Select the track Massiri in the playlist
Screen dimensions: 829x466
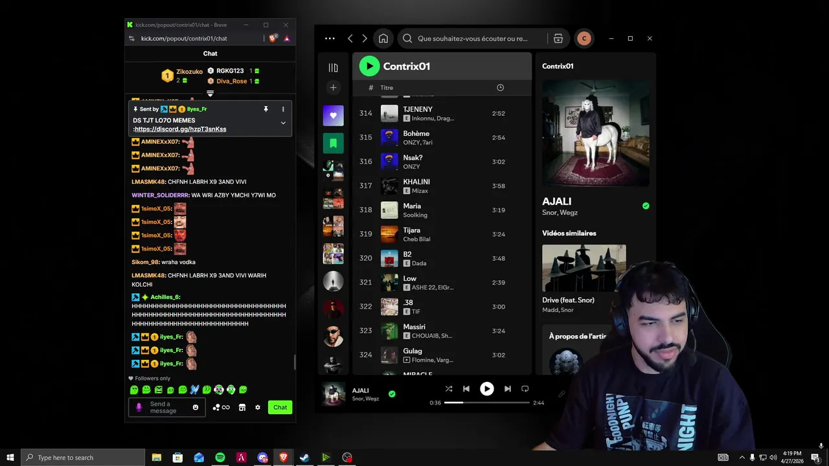click(442, 331)
